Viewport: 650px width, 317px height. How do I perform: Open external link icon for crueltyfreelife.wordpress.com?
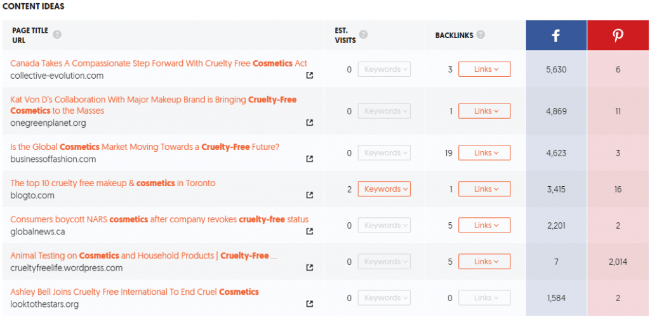click(309, 267)
